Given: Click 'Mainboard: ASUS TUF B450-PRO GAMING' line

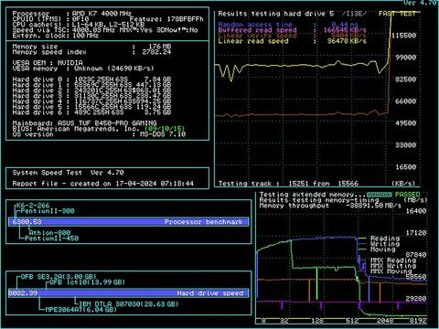Looking at the screenshot, I should coord(84,123).
